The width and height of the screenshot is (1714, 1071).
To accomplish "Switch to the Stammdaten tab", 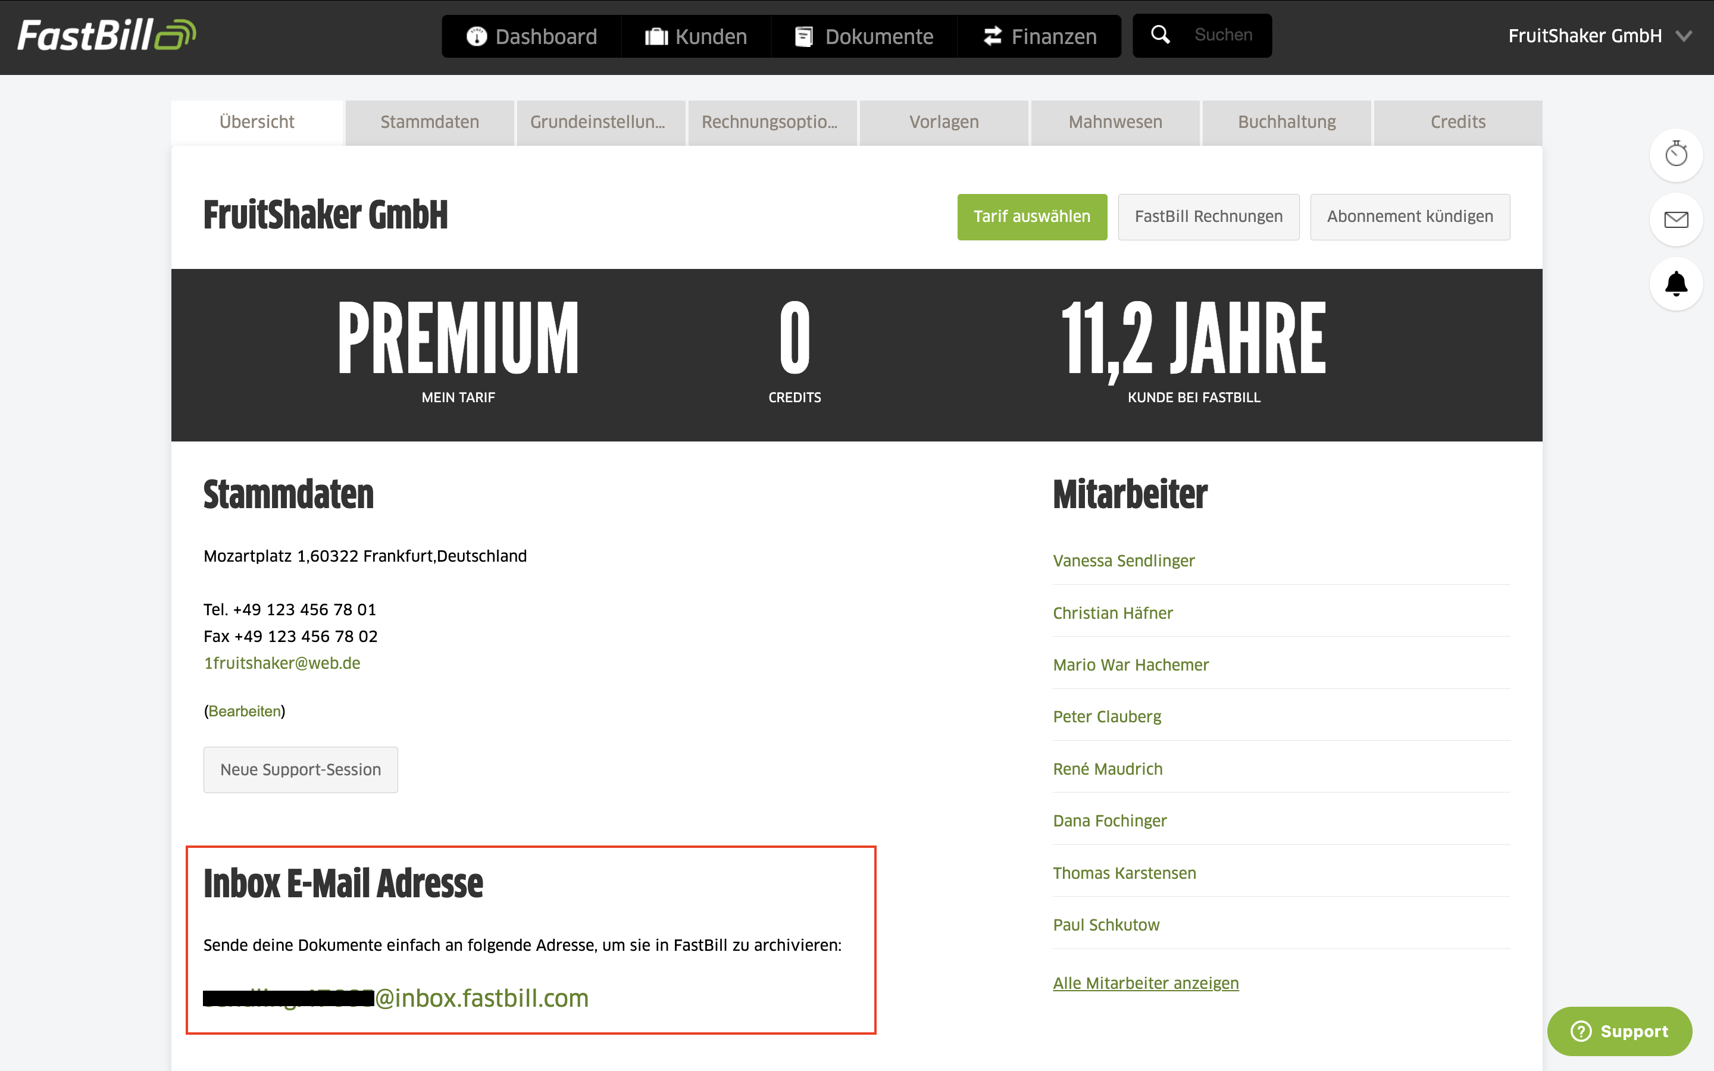I will pyautogui.click(x=430, y=122).
